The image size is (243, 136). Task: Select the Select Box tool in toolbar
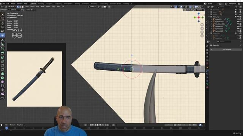(3, 14)
